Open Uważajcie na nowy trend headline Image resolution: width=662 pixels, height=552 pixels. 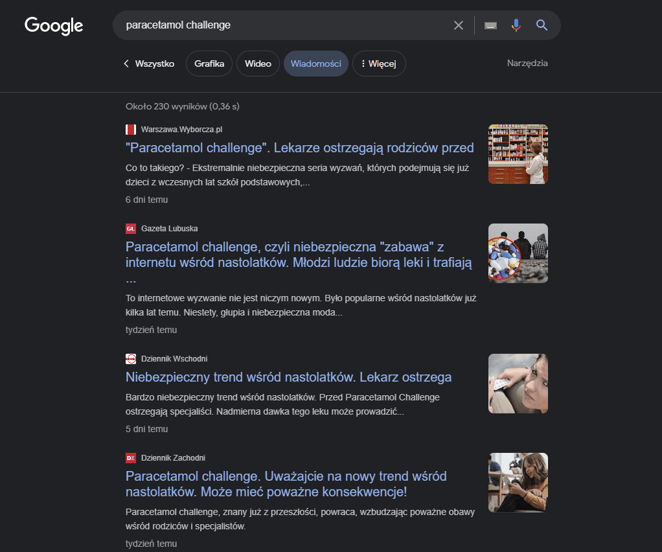(x=286, y=484)
